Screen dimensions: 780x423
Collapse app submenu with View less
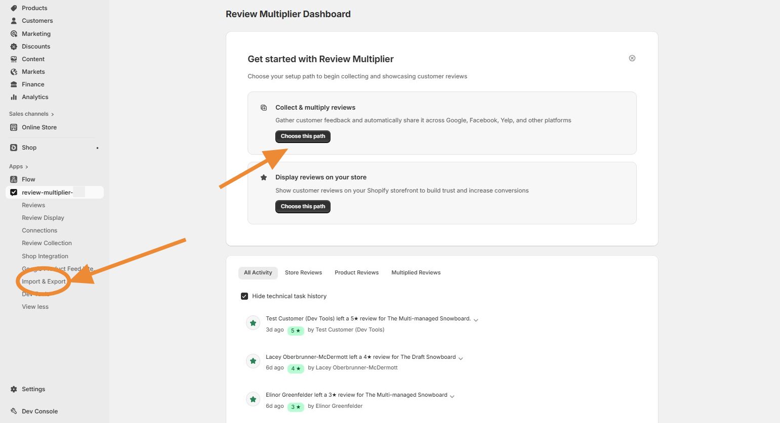(35, 307)
